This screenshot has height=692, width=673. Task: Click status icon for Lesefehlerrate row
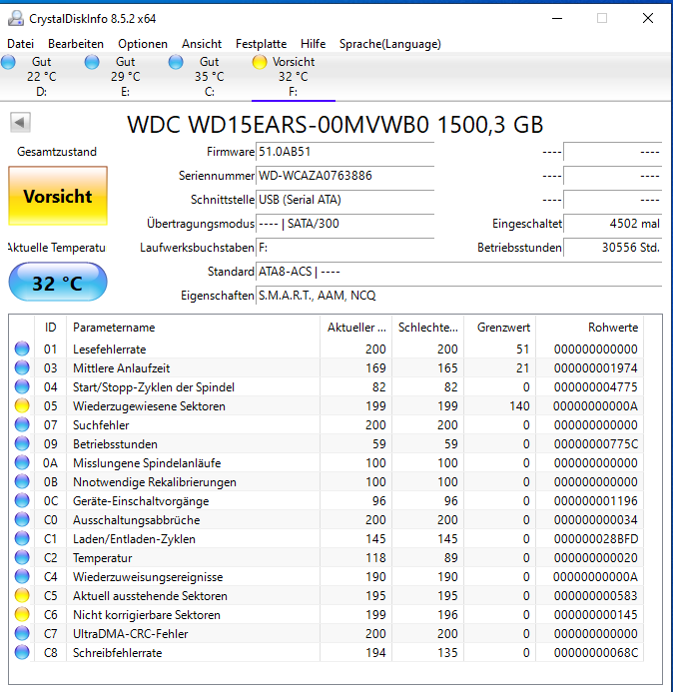(x=22, y=348)
